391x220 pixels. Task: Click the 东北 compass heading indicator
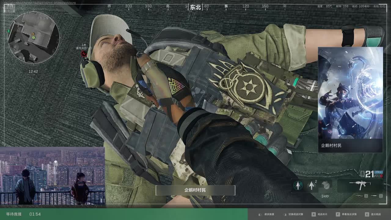(195, 7)
